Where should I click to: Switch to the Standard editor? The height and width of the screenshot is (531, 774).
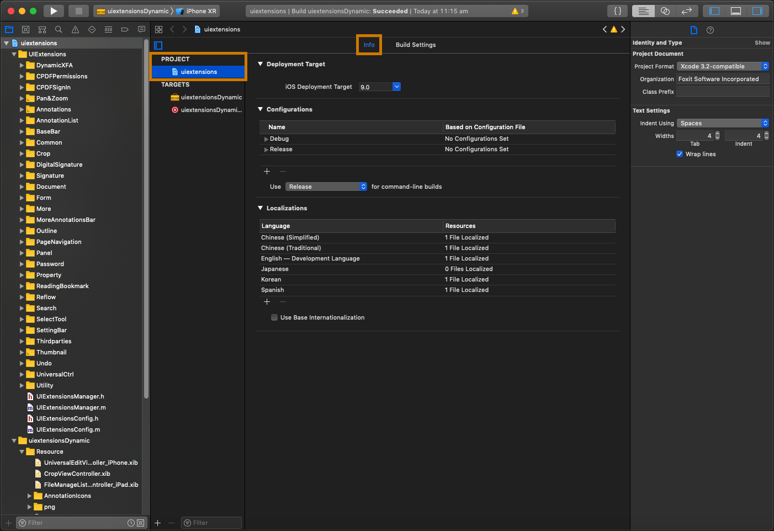point(643,10)
